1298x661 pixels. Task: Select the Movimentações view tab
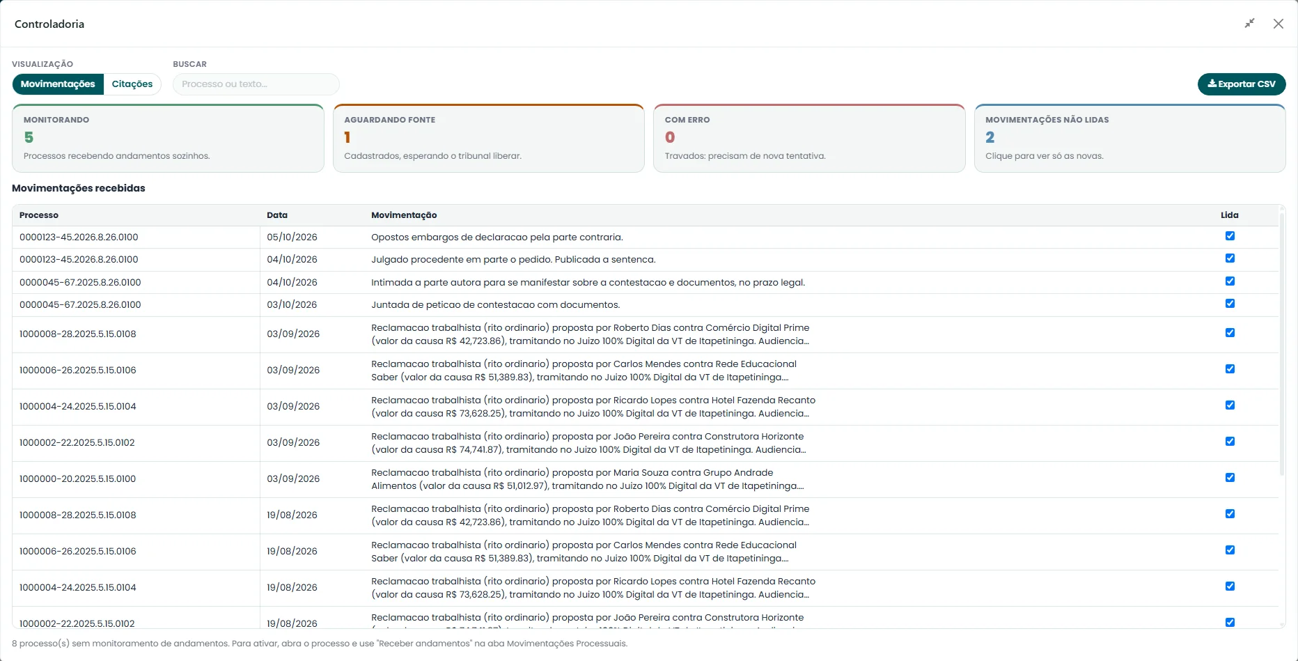pos(58,84)
